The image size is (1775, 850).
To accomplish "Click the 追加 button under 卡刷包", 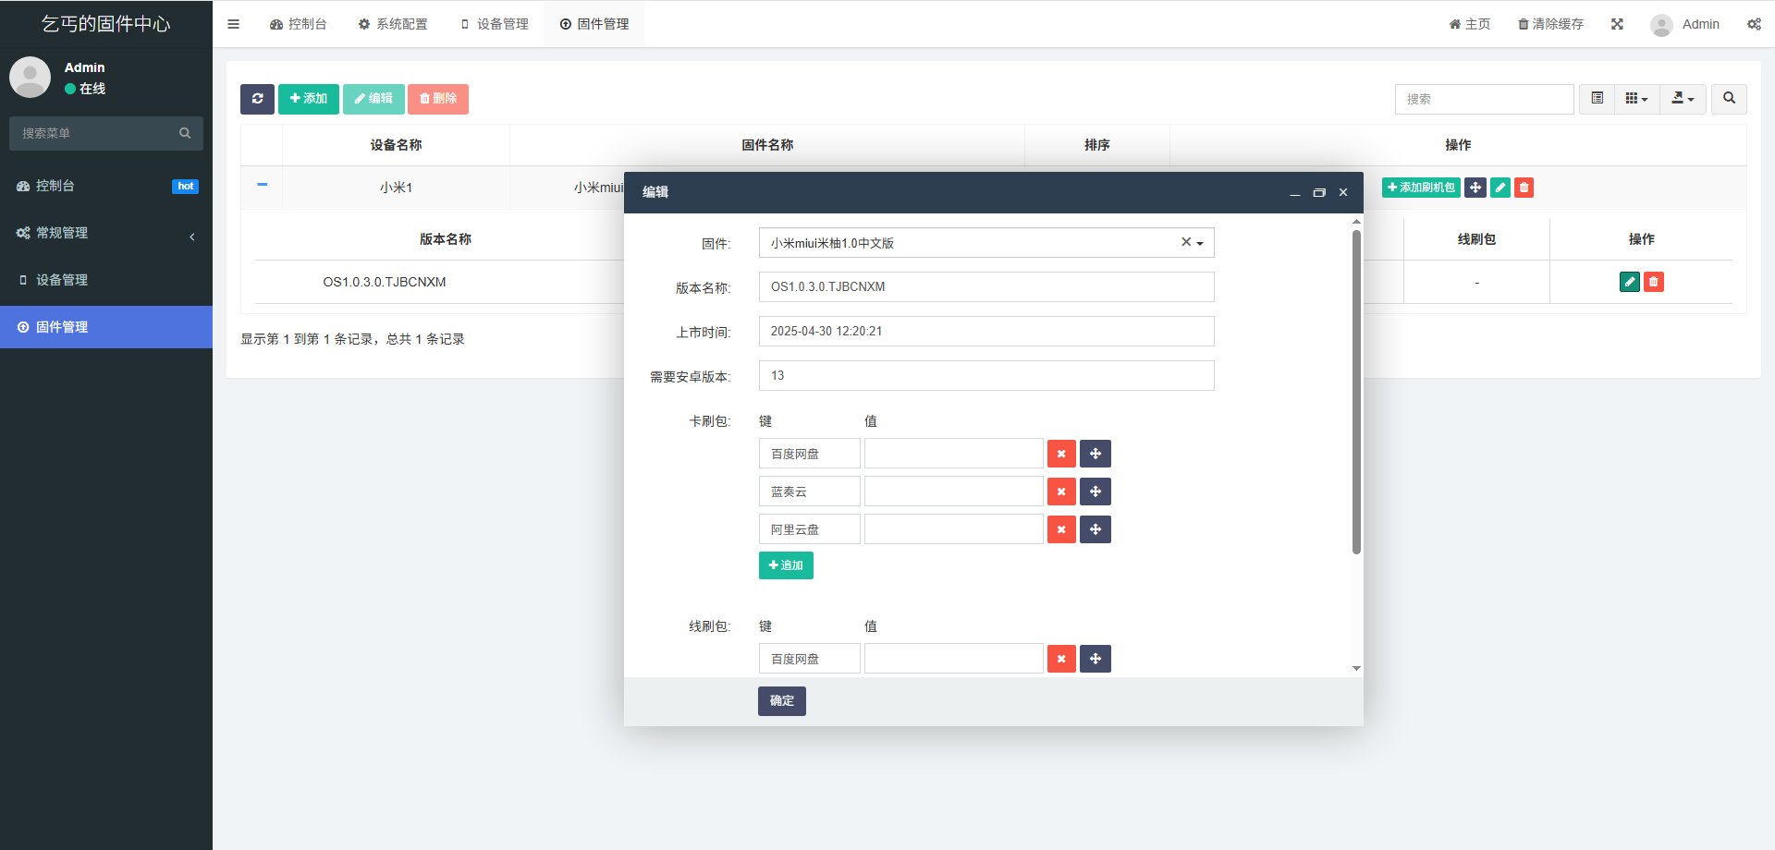I will 786,565.
